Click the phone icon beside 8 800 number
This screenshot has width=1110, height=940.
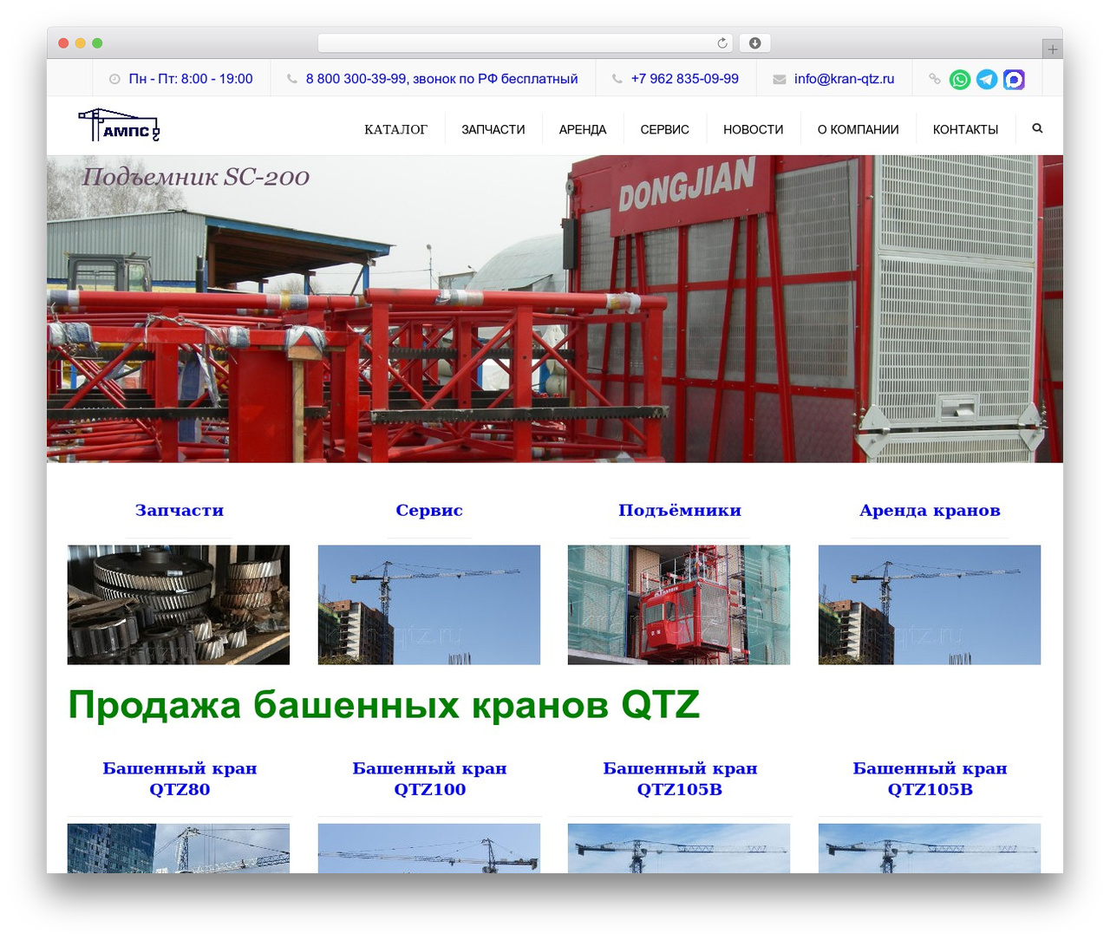(291, 79)
